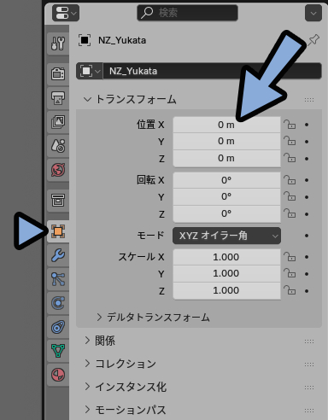Toggle lock for 位置 Y
328x420 pixels.
point(290,141)
